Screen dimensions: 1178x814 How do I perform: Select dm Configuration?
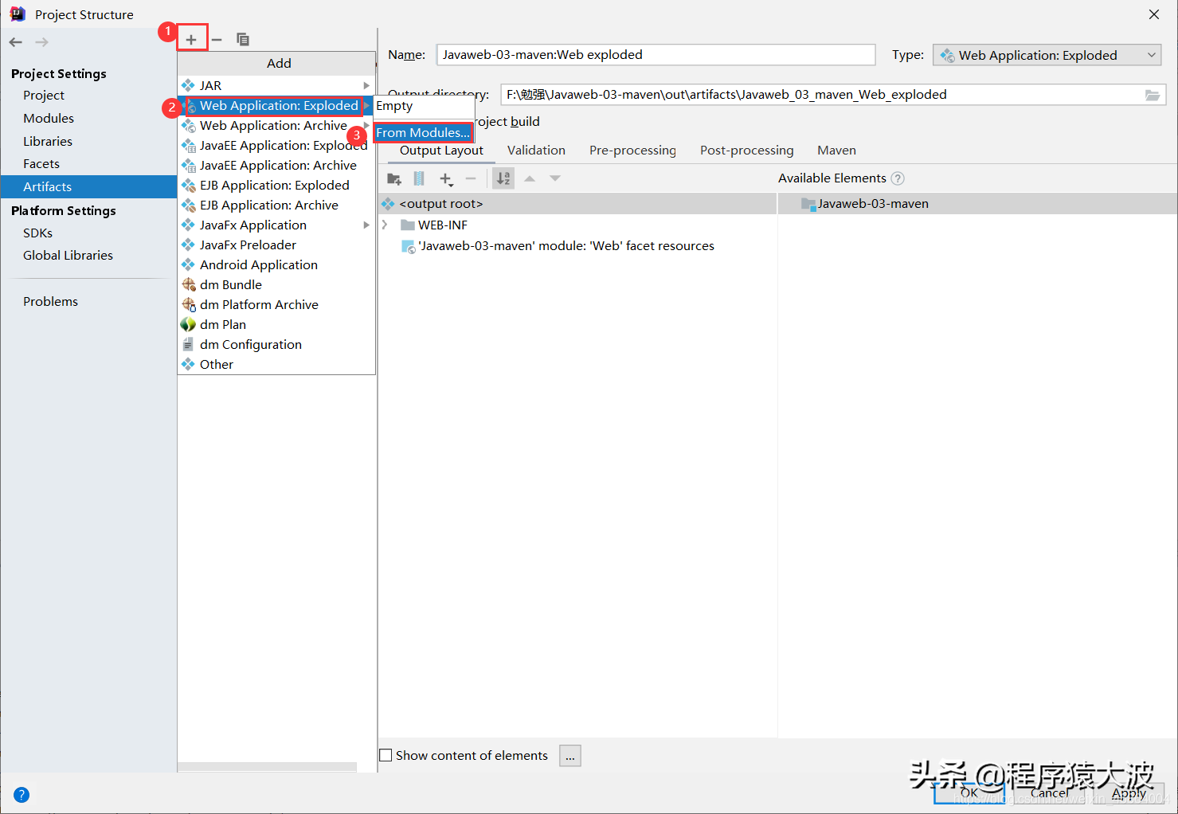click(x=276, y=344)
